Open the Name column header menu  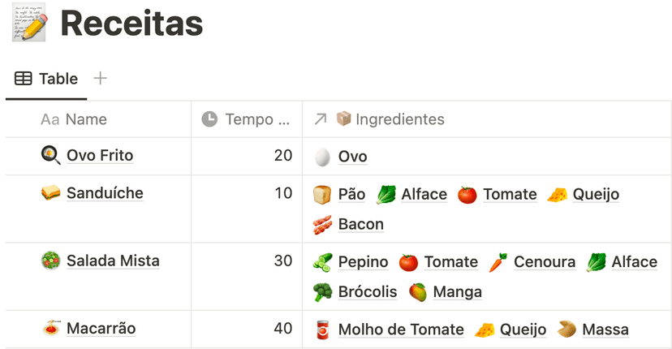point(98,119)
